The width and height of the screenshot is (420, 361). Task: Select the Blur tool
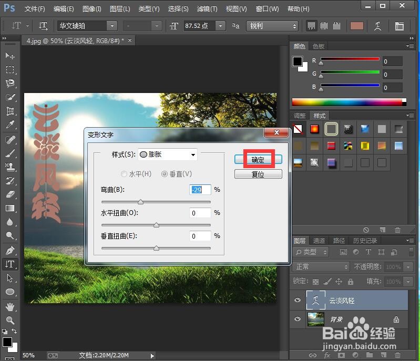point(10,222)
